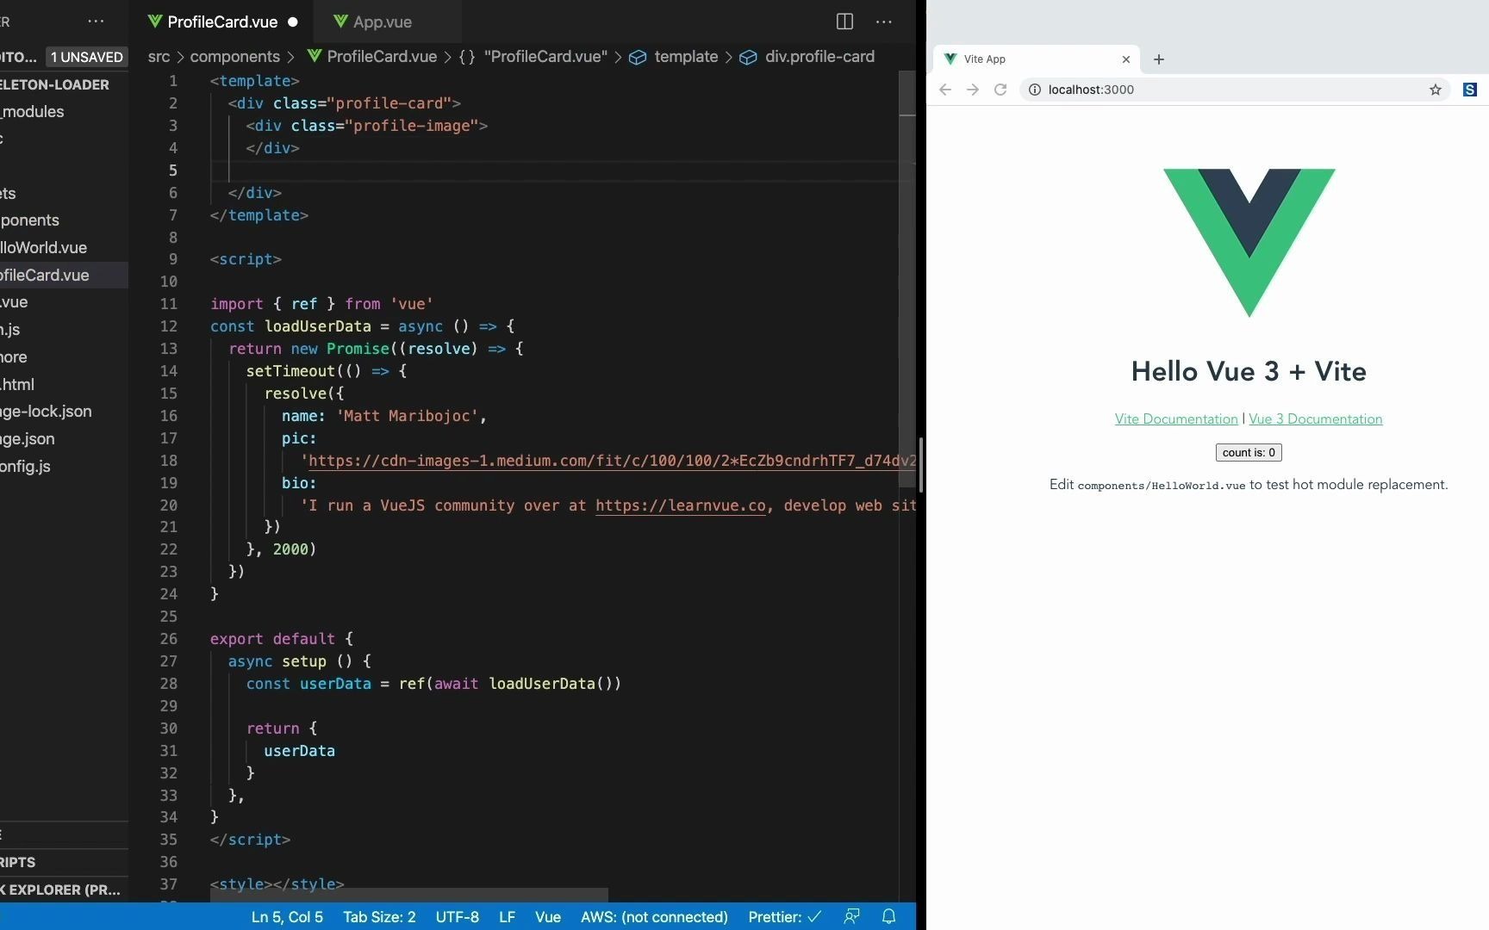Click the count is: 0 button
The height and width of the screenshot is (930, 1489).
tap(1249, 453)
